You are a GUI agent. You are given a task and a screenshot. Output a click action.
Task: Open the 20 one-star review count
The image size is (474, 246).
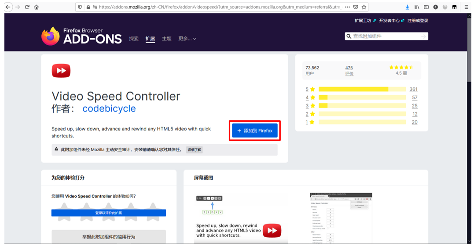415,122
